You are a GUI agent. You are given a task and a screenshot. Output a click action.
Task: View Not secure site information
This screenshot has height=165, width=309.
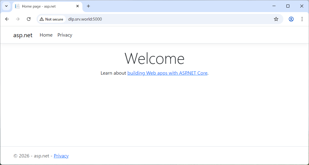pos(52,19)
